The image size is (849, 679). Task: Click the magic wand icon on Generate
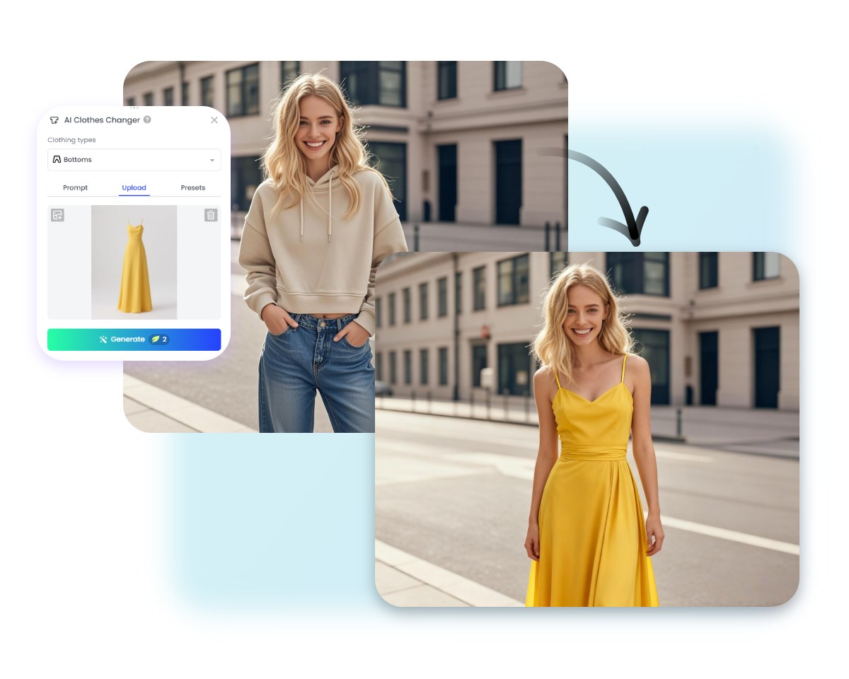[103, 339]
